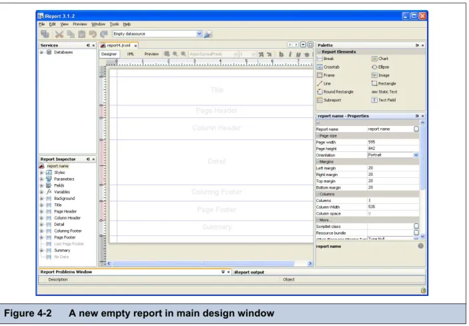Click the Designer view button
This screenshot has height=326, width=469.
pos(109,54)
